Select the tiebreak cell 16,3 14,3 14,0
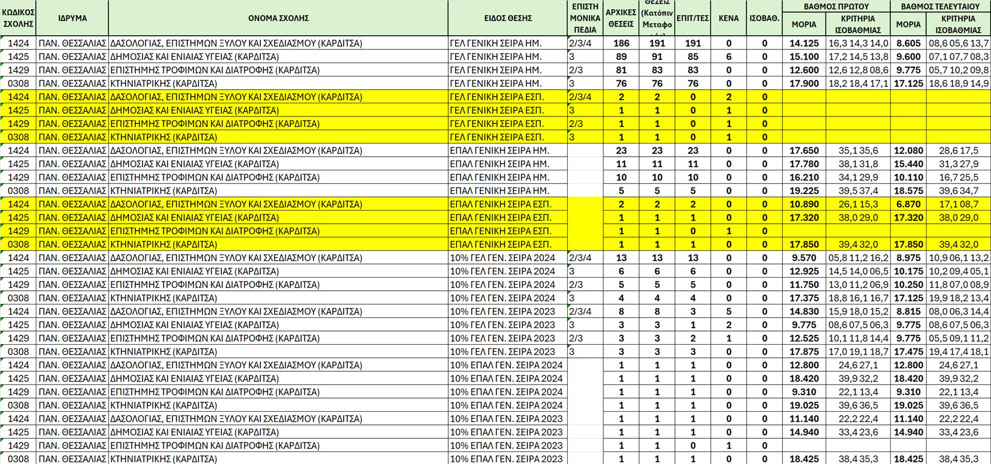Image resolution: width=991 pixels, height=464 pixels. pos(858,43)
